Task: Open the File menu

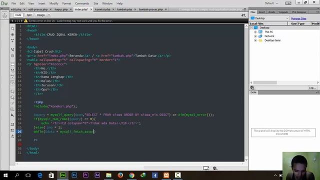Action: pyautogui.click(x=13, y=3)
